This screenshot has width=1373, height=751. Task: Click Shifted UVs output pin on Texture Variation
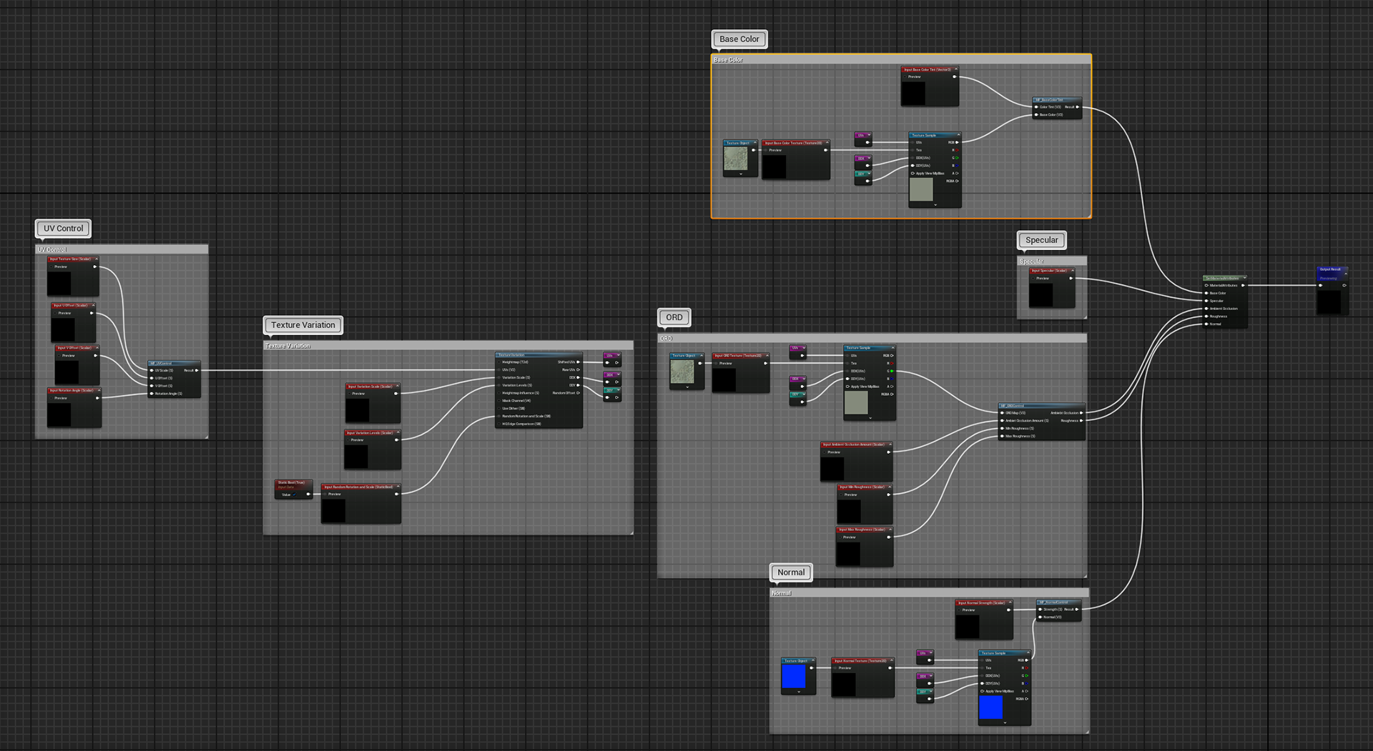(x=579, y=362)
